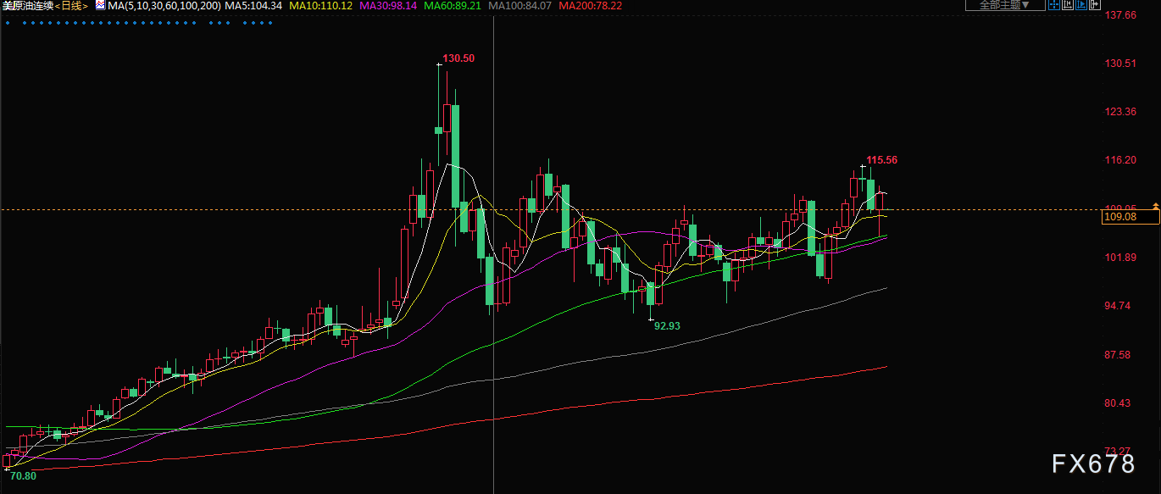Open the 全部主题 dropdown

tap(1004, 5)
